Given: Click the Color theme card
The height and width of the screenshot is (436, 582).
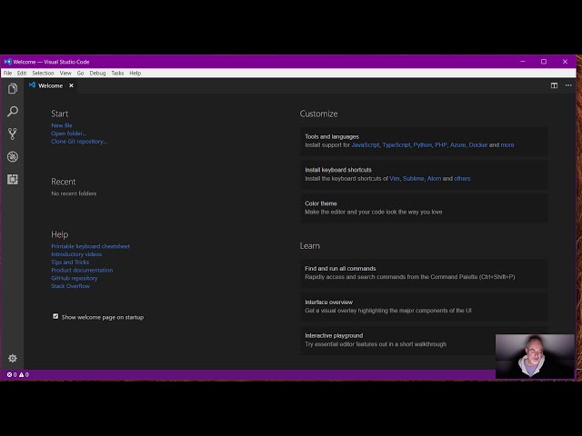Looking at the screenshot, I should coord(424,208).
